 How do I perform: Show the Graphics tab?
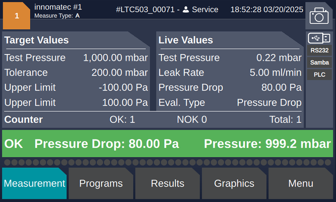pos(234,183)
